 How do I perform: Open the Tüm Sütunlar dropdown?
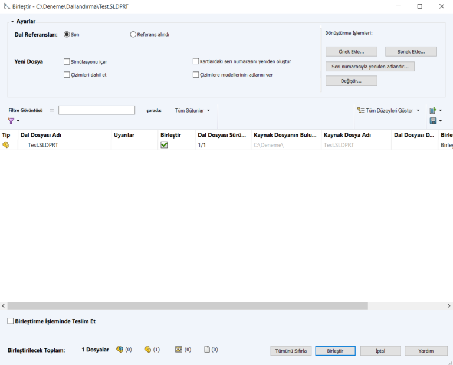click(x=192, y=110)
